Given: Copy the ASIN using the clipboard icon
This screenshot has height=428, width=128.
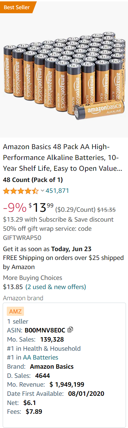Looking at the screenshot, I should 70,329.
